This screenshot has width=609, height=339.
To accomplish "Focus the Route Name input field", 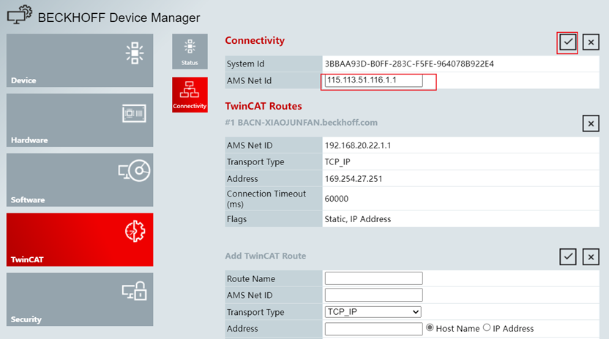I will point(373,278).
